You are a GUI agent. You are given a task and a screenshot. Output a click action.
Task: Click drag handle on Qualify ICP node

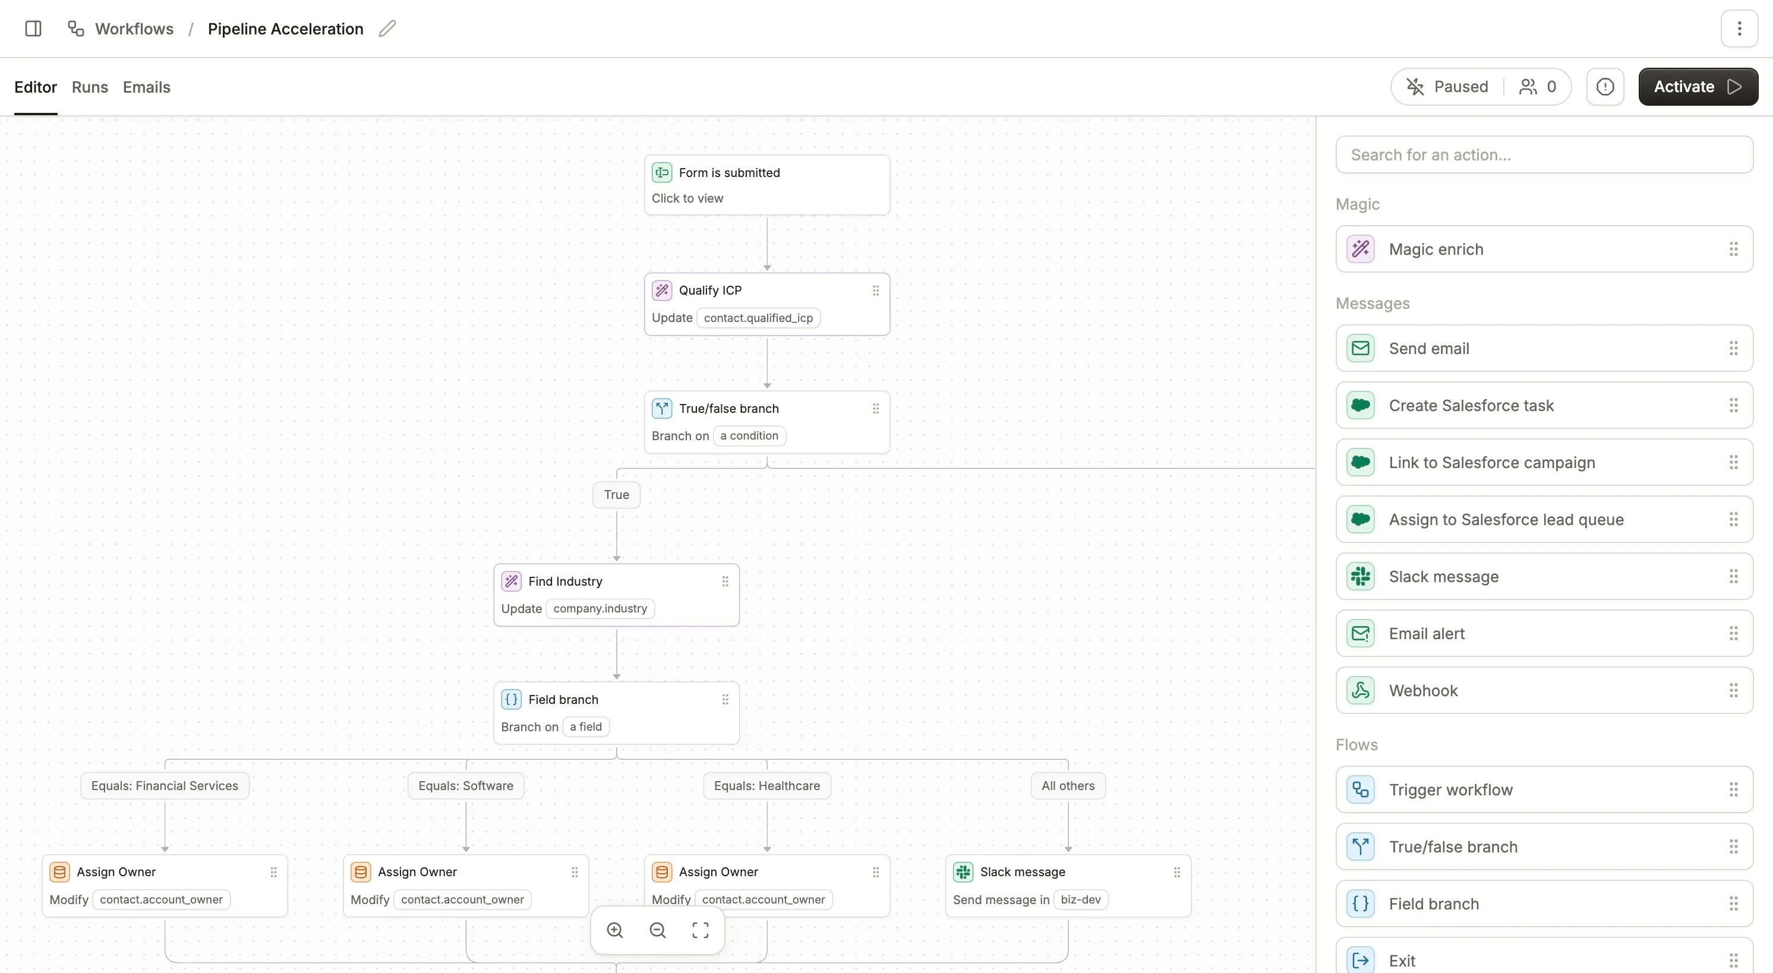click(x=875, y=290)
